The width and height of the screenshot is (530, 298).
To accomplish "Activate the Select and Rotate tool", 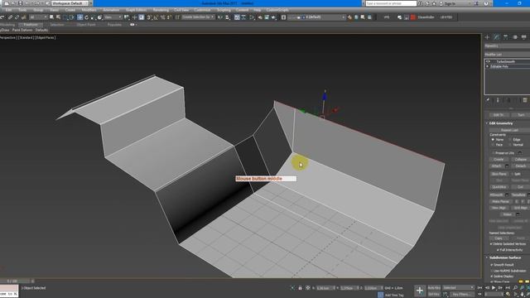I will (86, 17).
